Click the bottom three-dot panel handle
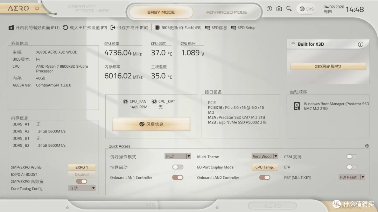 tap(150, 204)
